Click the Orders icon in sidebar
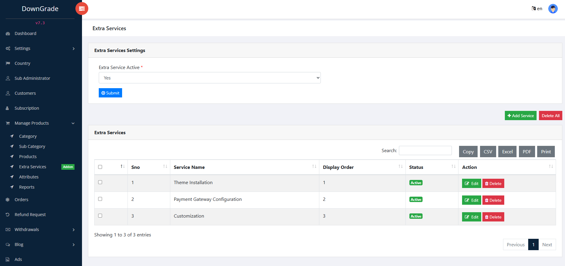Screen dimensions: 565x266 pos(8,200)
